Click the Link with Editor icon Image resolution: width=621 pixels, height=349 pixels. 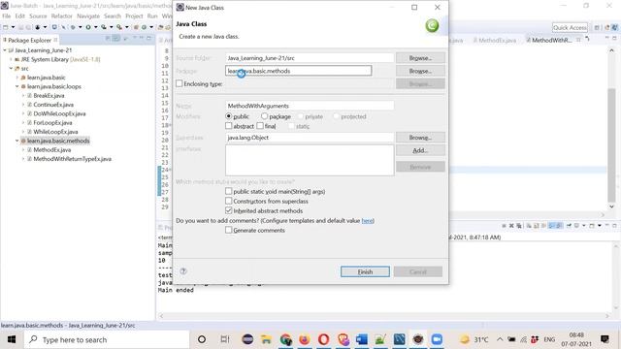click(x=116, y=39)
